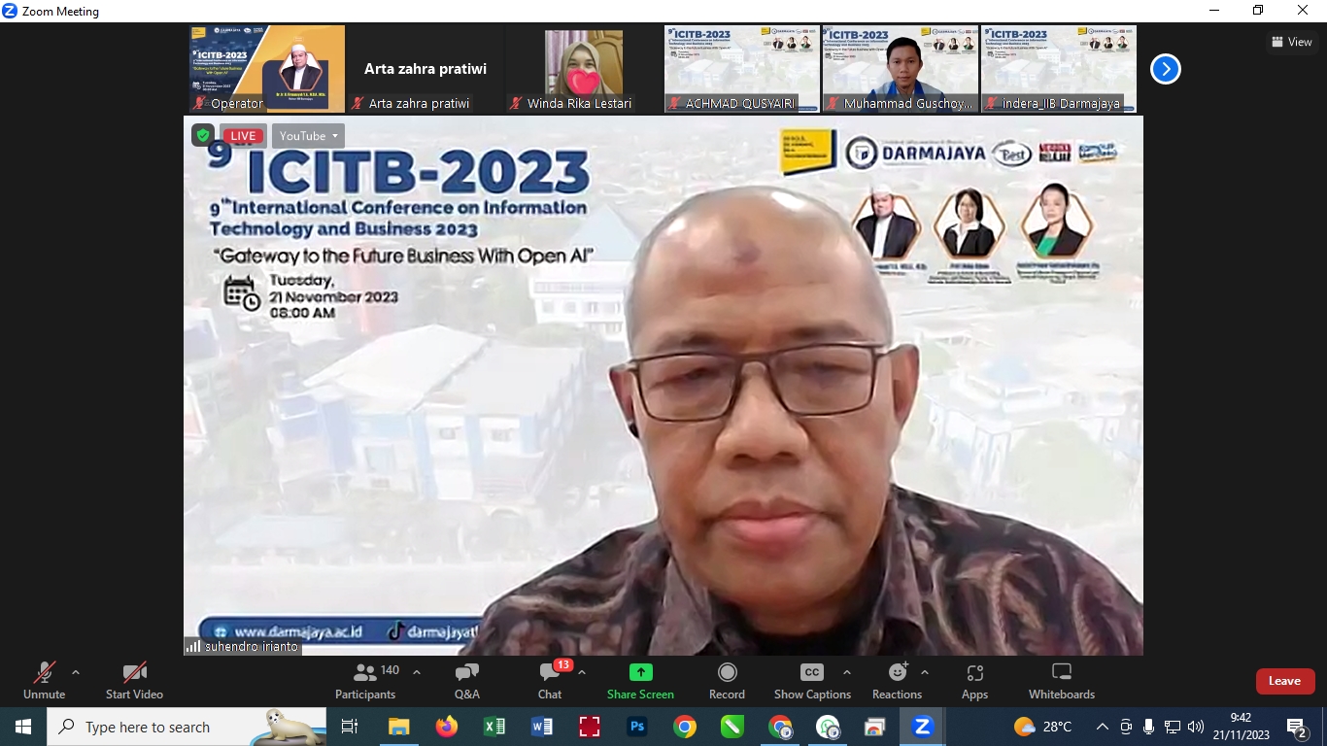Open notification center
The image size is (1327, 746).
(x=1297, y=727)
